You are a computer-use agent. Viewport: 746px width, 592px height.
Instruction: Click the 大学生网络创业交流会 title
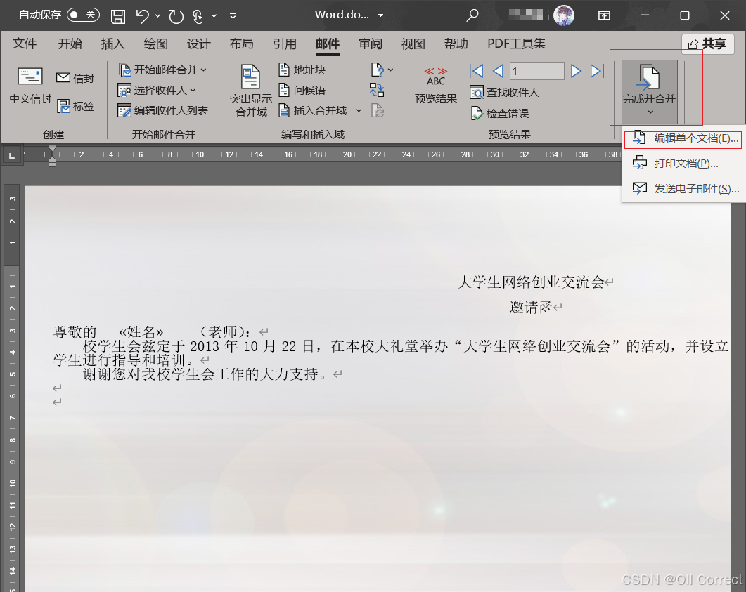click(x=531, y=282)
